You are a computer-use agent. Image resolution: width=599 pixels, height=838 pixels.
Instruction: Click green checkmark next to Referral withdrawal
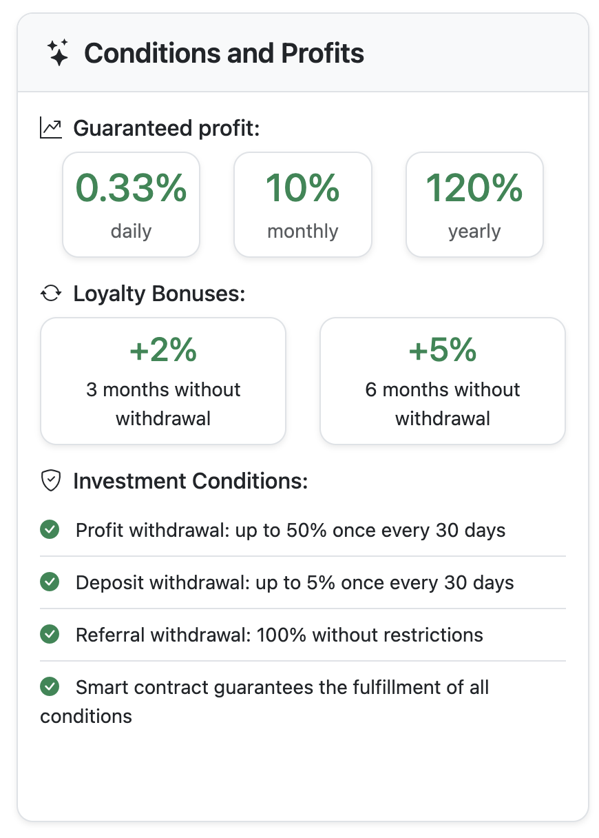[x=50, y=635]
